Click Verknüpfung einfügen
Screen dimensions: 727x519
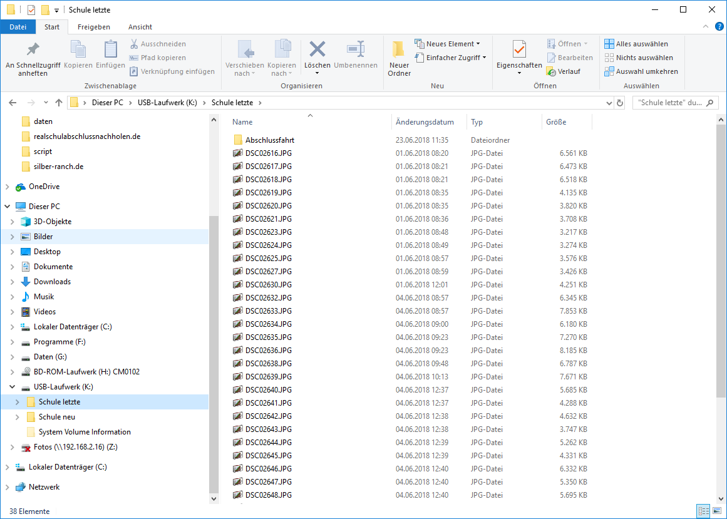[x=172, y=71]
